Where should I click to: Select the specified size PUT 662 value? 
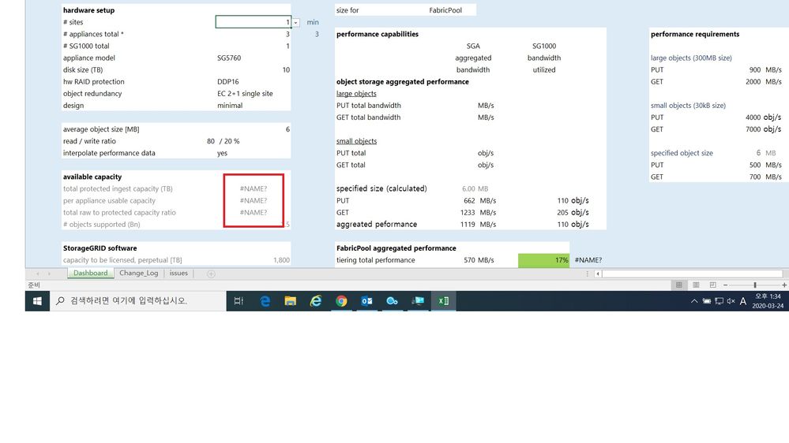pos(469,200)
